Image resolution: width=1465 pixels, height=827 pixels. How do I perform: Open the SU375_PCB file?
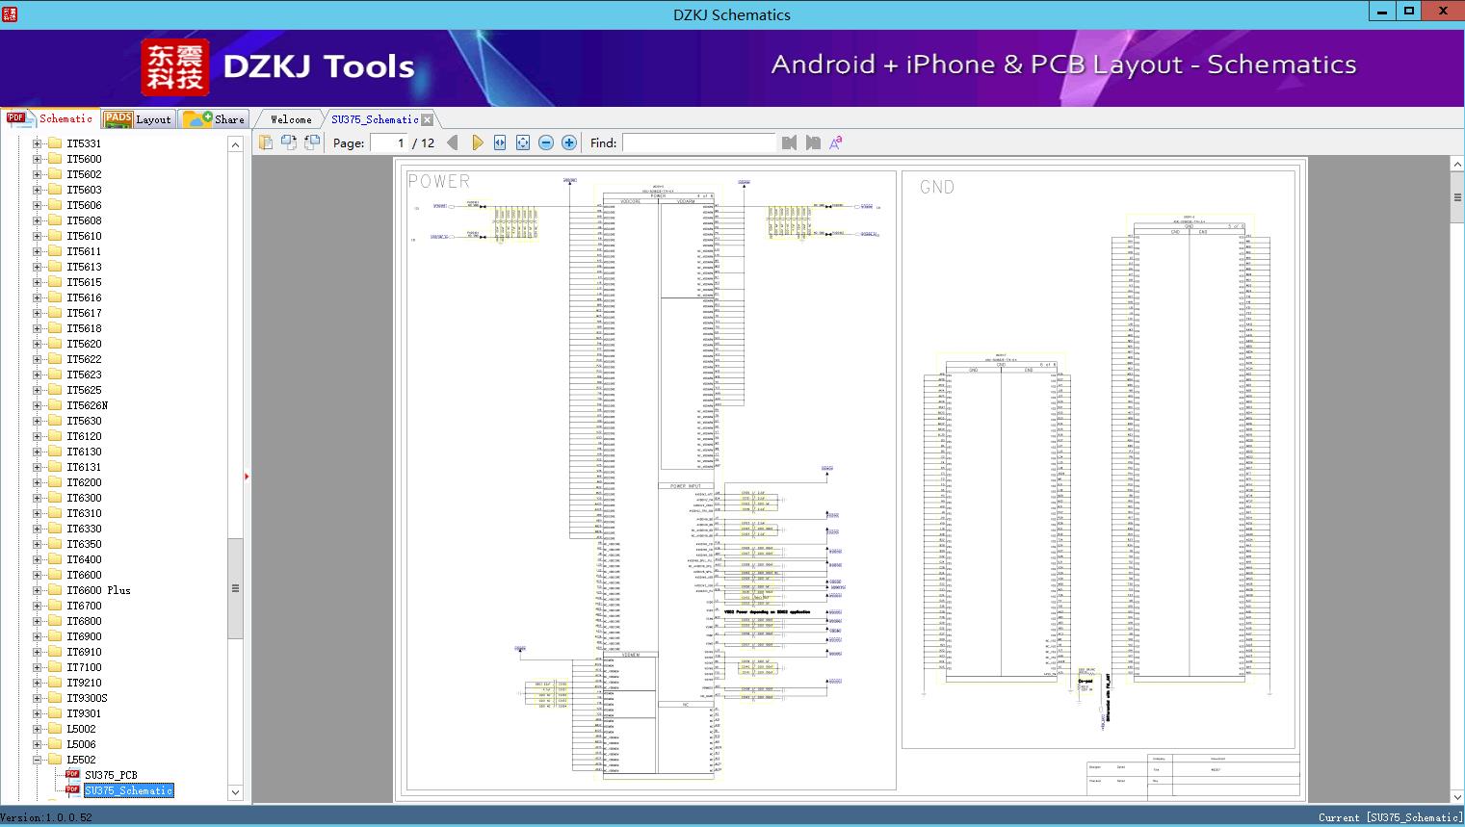tap(111, 775)
